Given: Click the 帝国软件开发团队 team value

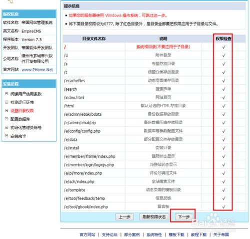Looking at the screenshot, I should click(37, 48).
